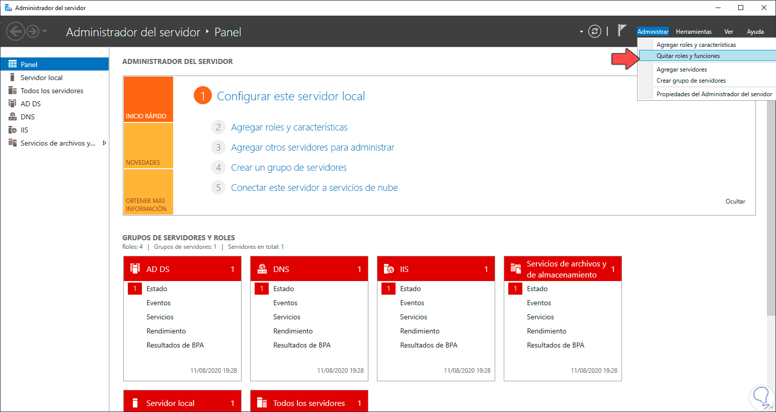The image size is (776, 412).
Task: Click the red alert badge in AD DS Estado
Action: click(x=135, y=289)
